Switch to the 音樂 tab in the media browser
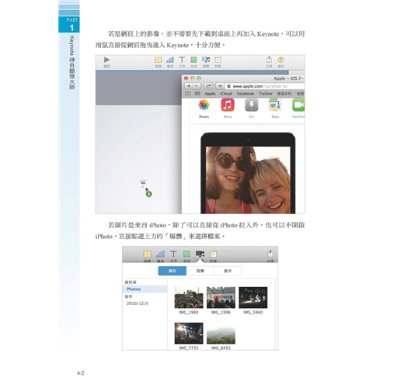Image resolution: width=404 pixels, height=388 pixels. coord(200,271)
